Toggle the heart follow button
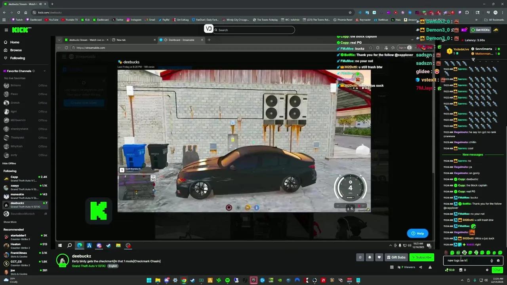The width and height of the screenshot is (507, 285). 379,257
